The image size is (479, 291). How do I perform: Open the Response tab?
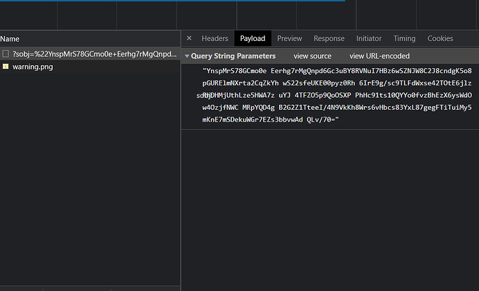pyautogui.click(x=329, y=38)
